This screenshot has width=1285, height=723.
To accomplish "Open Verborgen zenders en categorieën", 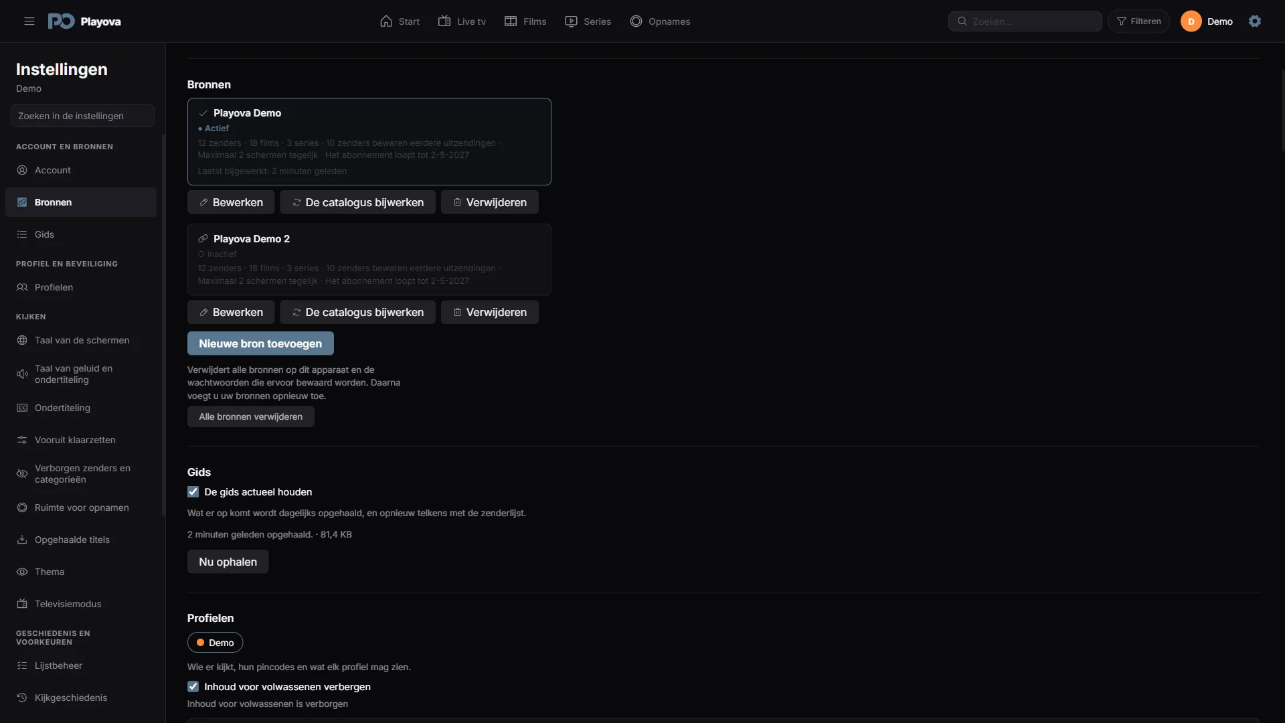I will pyautogui.click(x=81, y=474).
